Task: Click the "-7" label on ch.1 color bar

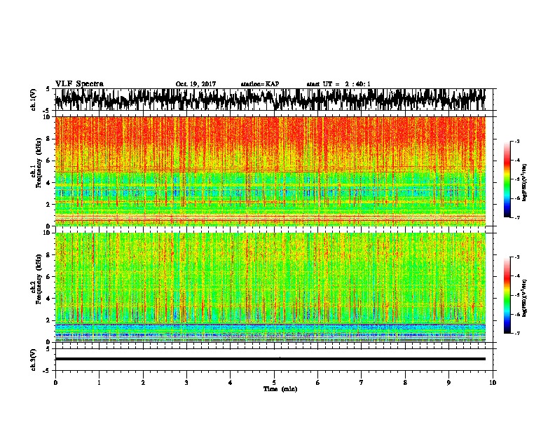Action: (516, 217)
